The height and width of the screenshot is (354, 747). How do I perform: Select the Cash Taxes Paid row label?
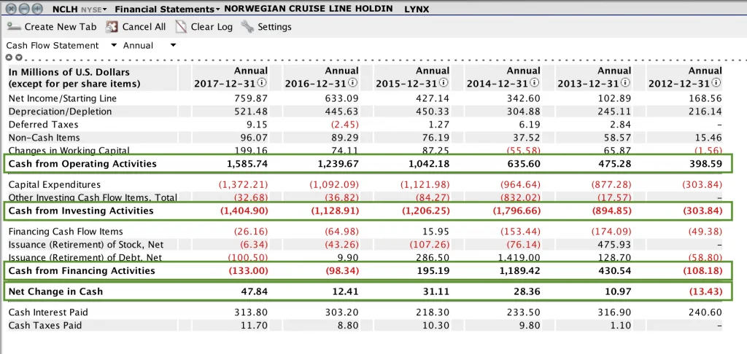click(x=45, y=326)
